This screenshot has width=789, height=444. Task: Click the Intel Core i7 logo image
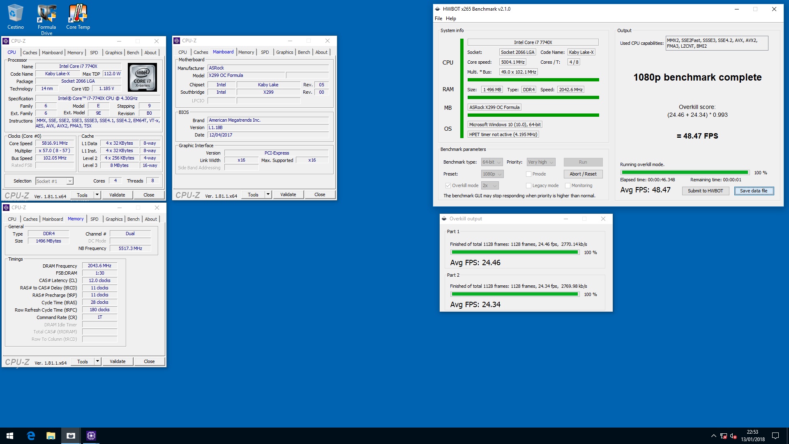pyautogui.click(x=142, y=77)
